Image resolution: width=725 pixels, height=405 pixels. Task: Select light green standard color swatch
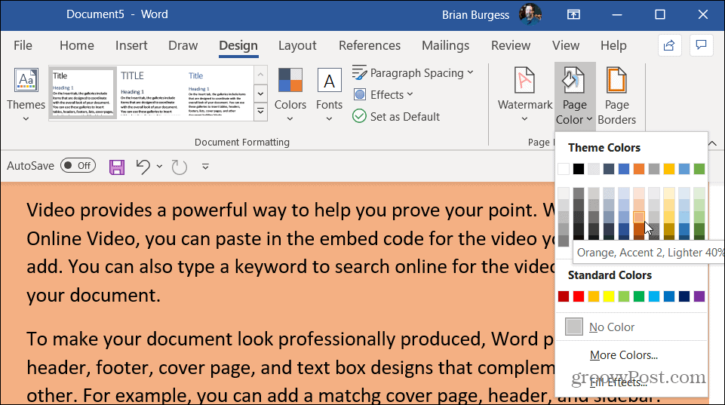(x=624, y=296)
